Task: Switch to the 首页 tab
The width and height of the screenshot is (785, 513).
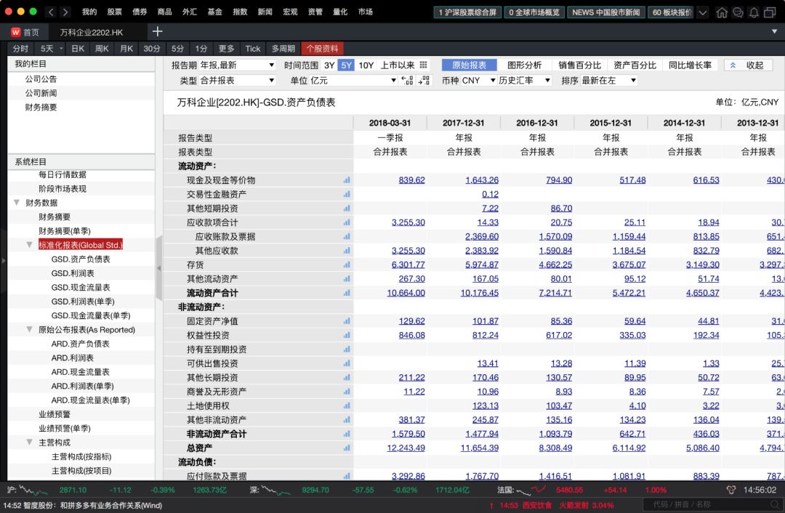Action: pyautogui.click(x=31, y=31)
